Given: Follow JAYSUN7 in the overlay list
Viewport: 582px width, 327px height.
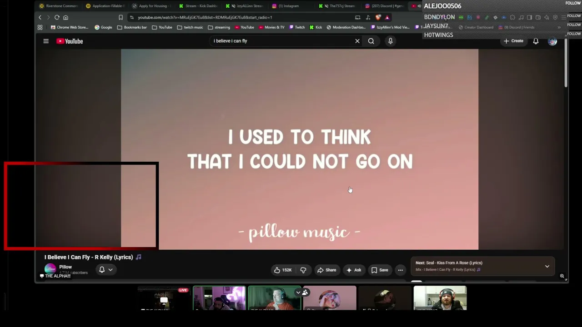Looking at the screenshot, I should coord(573,25).
